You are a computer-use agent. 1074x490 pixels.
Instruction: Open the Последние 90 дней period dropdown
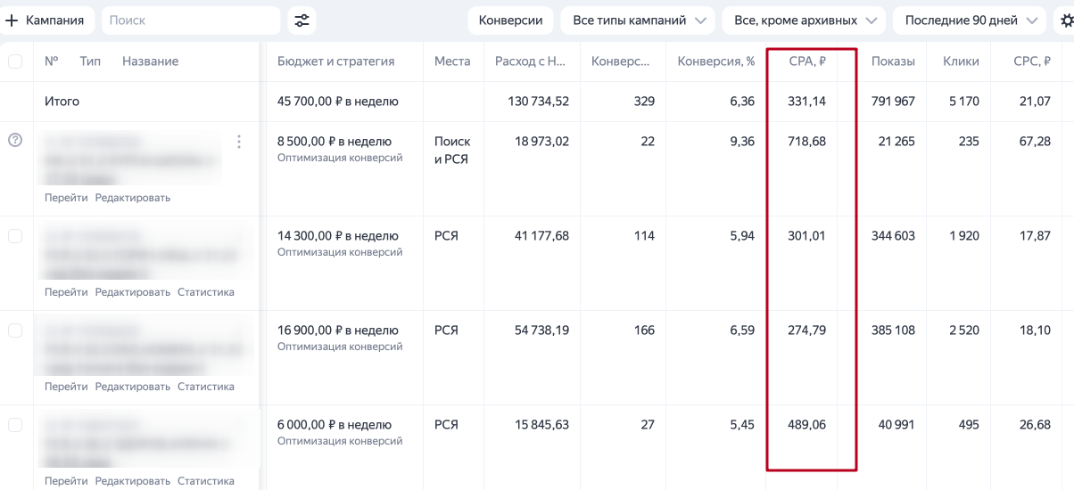pyautogui.click(x=970, y=20)
